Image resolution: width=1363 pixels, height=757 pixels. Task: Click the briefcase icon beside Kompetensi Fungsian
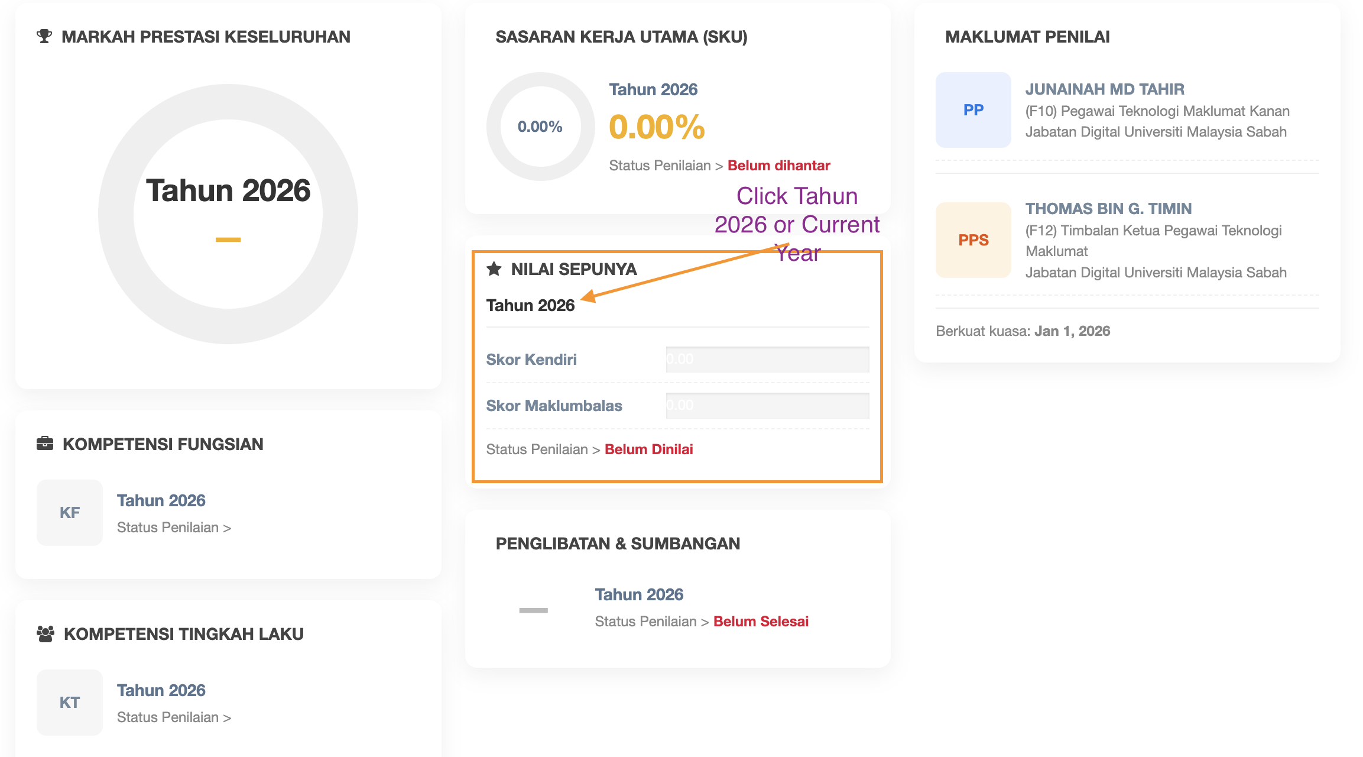tap(45, 444)
